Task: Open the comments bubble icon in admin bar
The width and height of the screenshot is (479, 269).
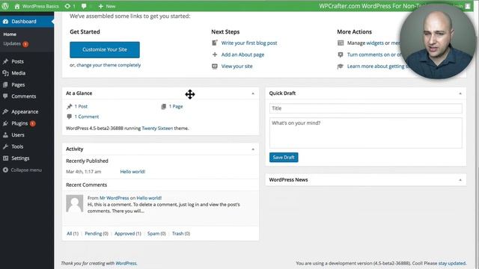Action: click(x=84, y=6)
